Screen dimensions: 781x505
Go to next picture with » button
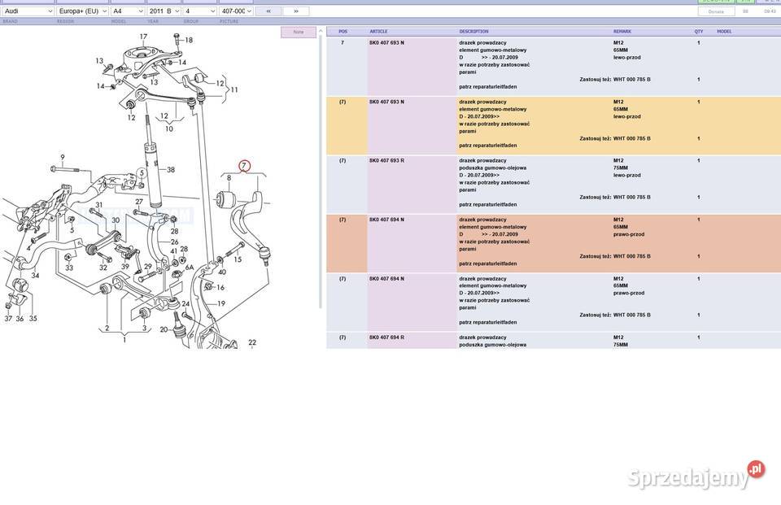(295, 11)
